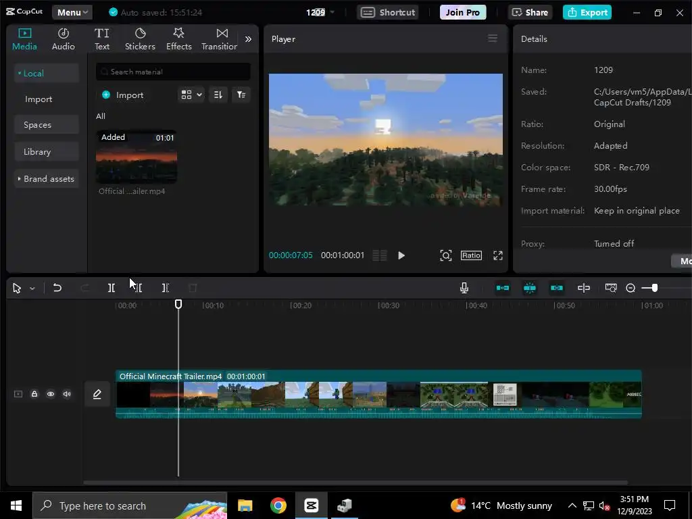Click the CapCut logo

click(x=24, y=12)
